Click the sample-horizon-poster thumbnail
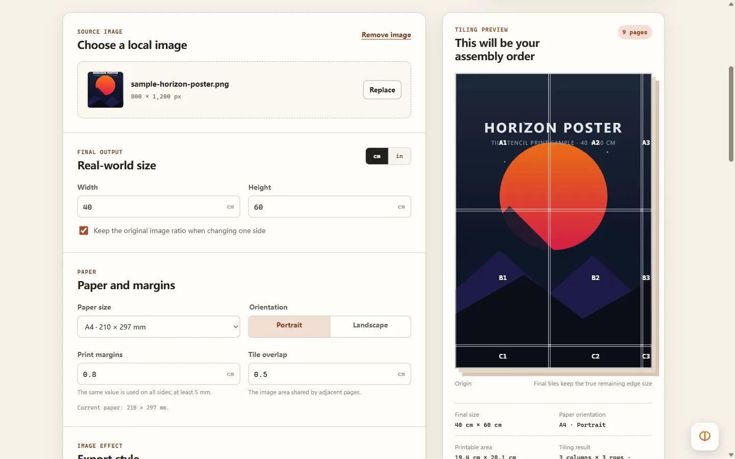This screenshot has width=735, height=459. point(106,90)
